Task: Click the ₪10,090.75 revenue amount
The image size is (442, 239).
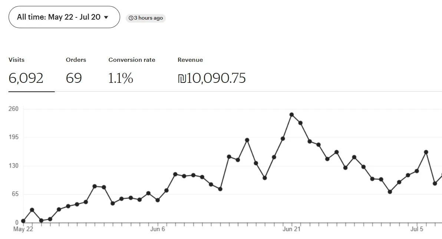Action: click(212, 78)
